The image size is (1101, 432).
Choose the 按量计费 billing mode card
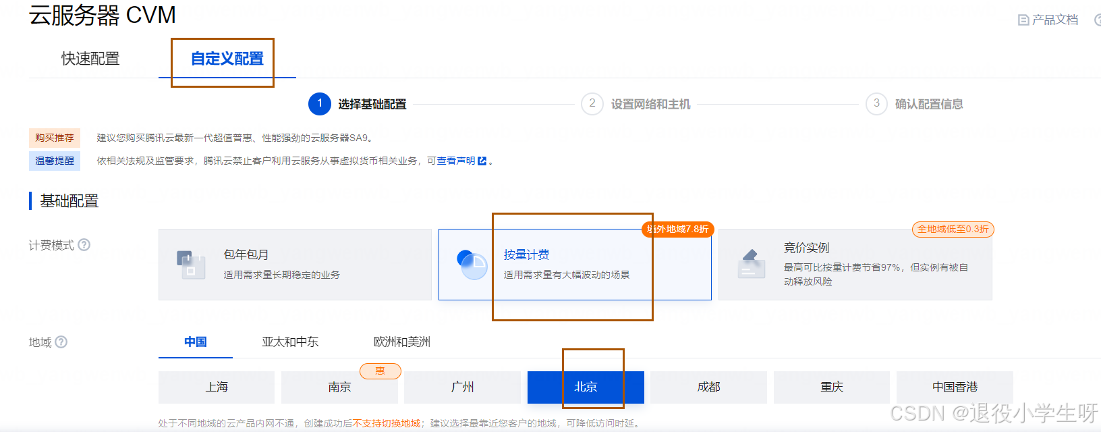575,265
